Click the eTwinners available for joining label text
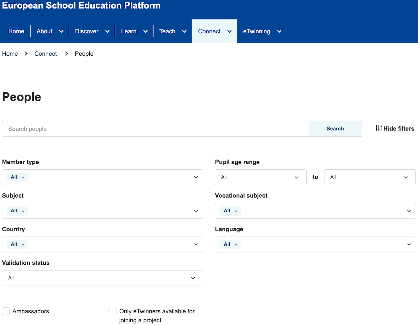Viewport: 418px width, 325px height. click(x=157, y=316)
